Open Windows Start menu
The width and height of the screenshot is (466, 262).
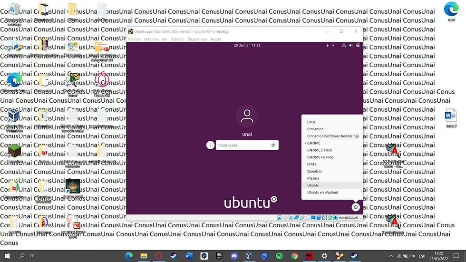click(7, 256)
